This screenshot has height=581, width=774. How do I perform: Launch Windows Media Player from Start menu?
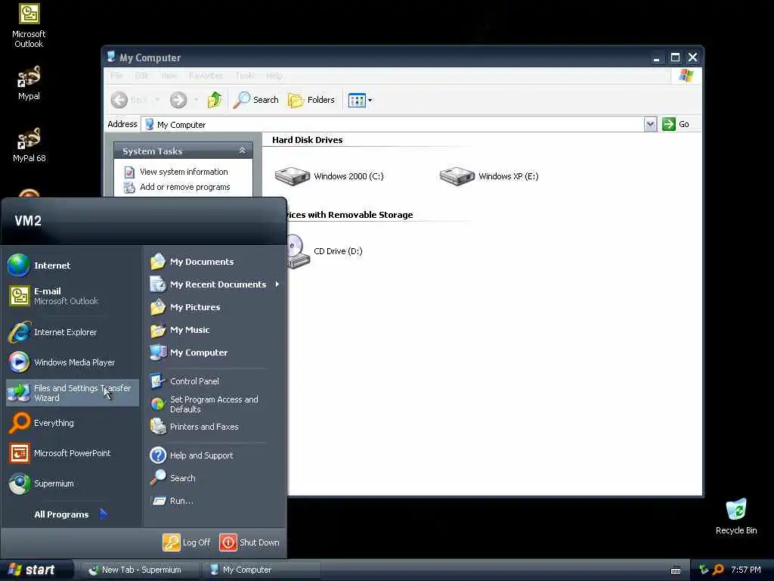pyautogui.click(x=72, y=362)
